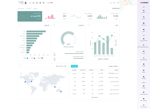Toggle the Sales legend on revenue chart

tap(106, 59)
